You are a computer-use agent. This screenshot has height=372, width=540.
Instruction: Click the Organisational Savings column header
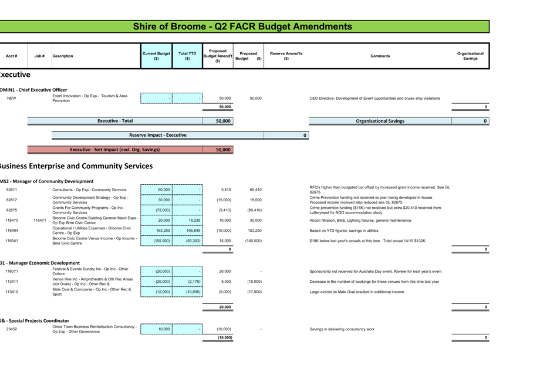(x=470, y=56)
